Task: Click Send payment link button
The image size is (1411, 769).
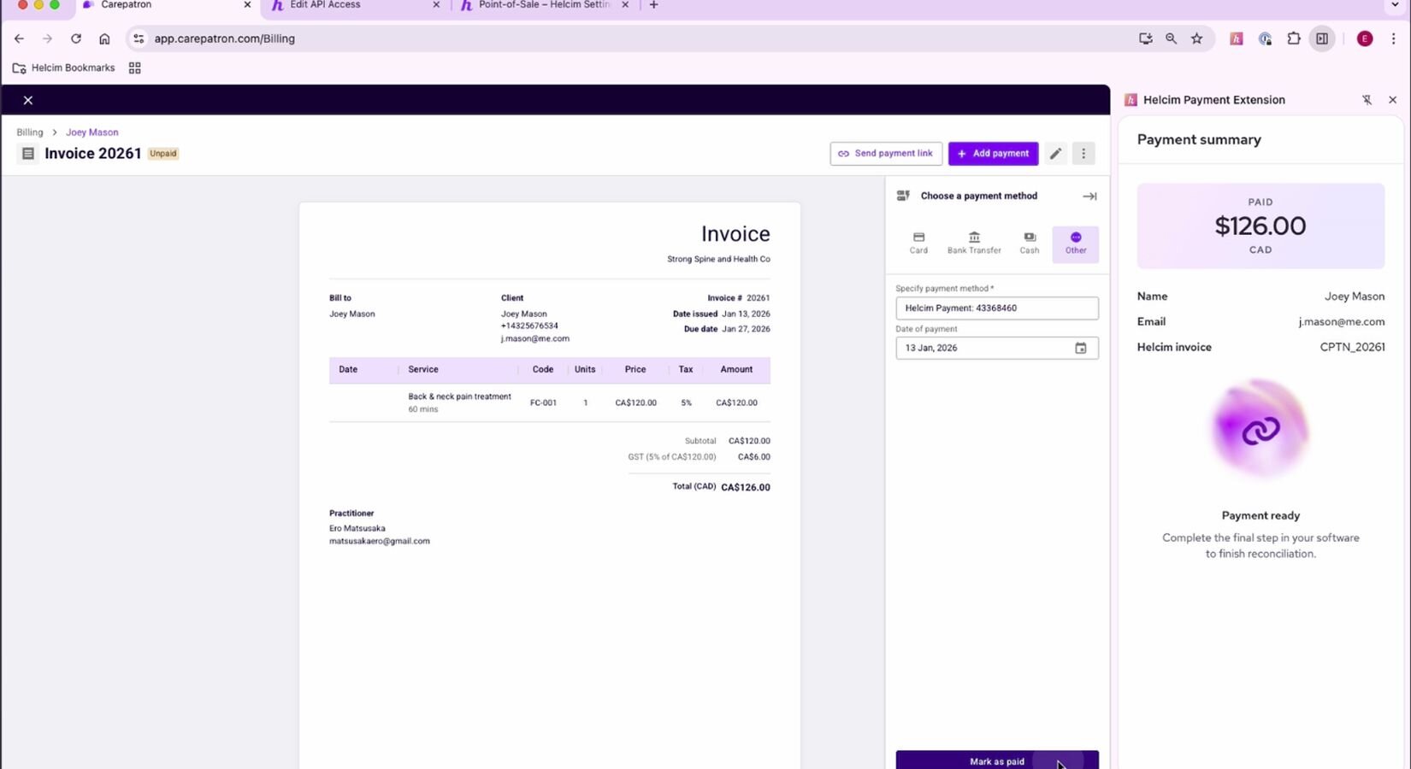Action: tap(886, 154)
